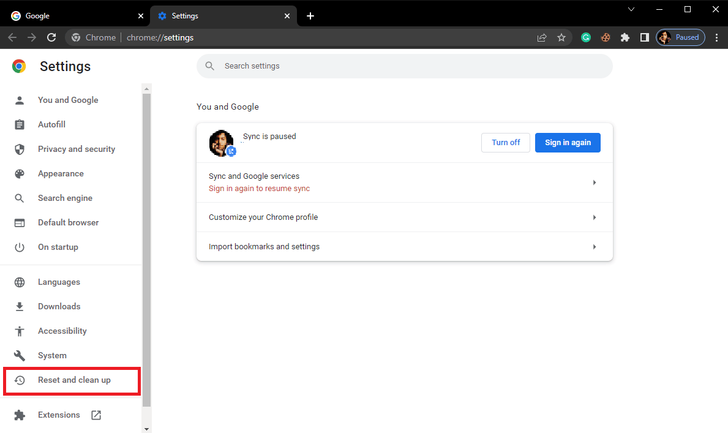Open Privacy and security settings
Screen dimensions: 728x433
(76, 149)
